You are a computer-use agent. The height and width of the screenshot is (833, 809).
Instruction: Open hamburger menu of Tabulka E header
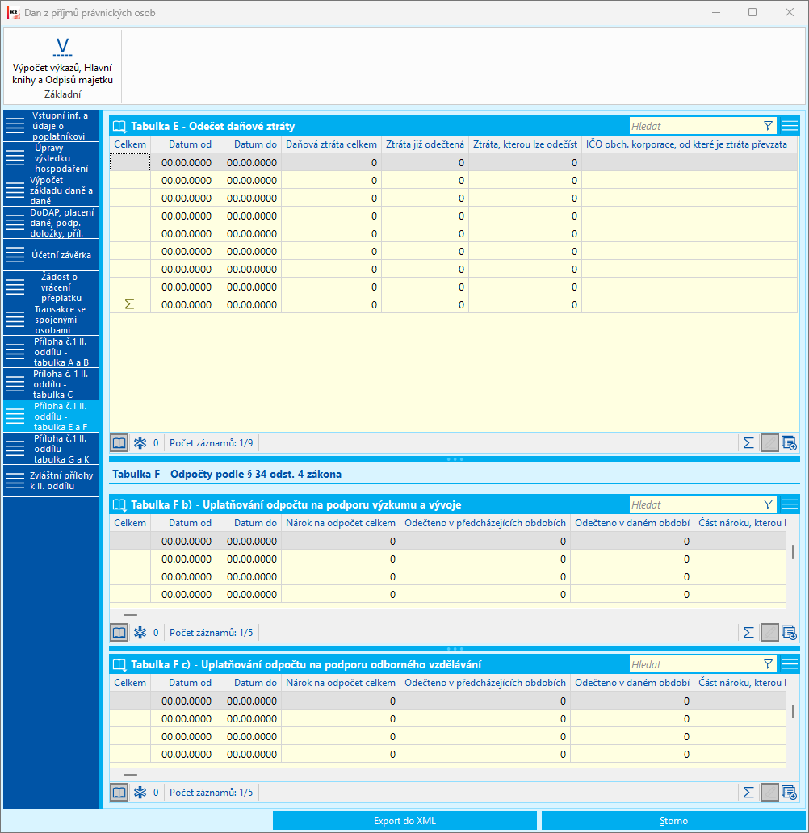click(x=790, y=126)
